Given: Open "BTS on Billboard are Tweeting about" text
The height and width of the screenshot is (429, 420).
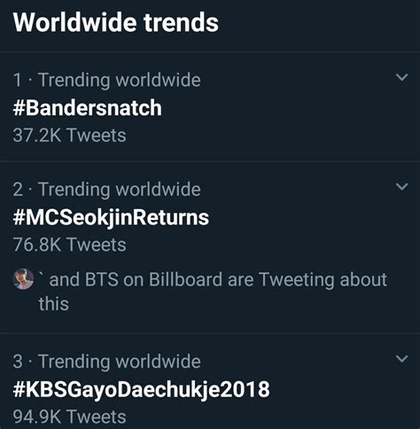Looking at the screenshot, I should (x=236, y=279).
